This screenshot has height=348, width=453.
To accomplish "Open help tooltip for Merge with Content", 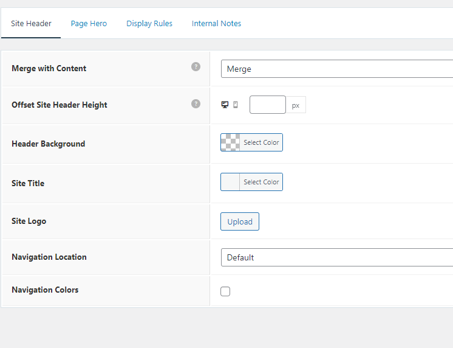I will click(196, 67).
